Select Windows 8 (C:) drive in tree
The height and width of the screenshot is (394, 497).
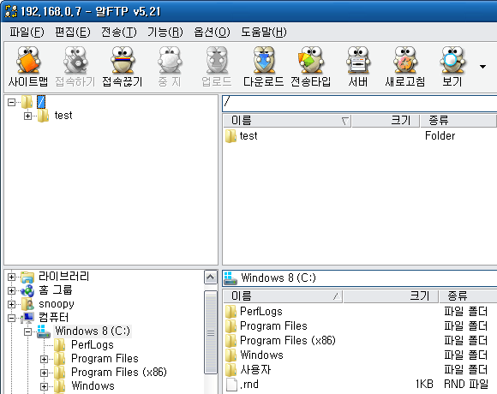pos(93,331)
